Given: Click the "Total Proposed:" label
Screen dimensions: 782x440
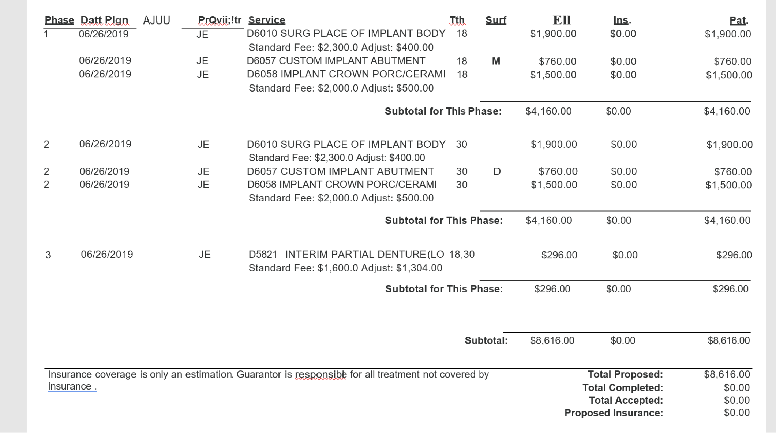Looking at the screenshot, I should [x=625, y=374].
